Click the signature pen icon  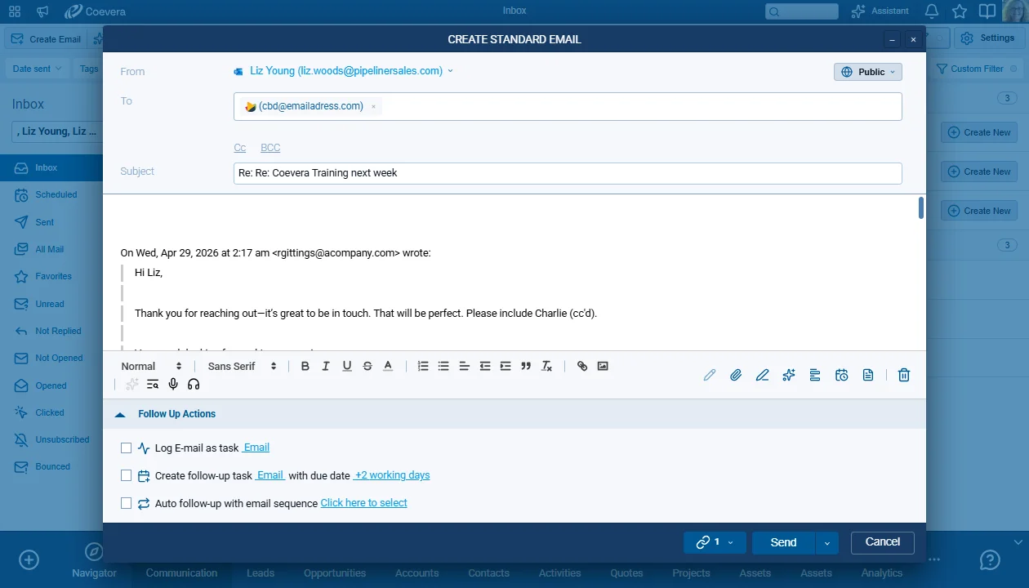[x=762, y=375]
